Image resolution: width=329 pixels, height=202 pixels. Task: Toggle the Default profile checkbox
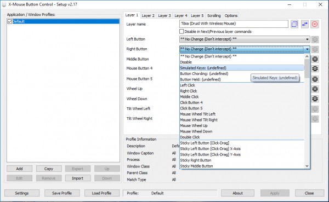tap(10, 21)
